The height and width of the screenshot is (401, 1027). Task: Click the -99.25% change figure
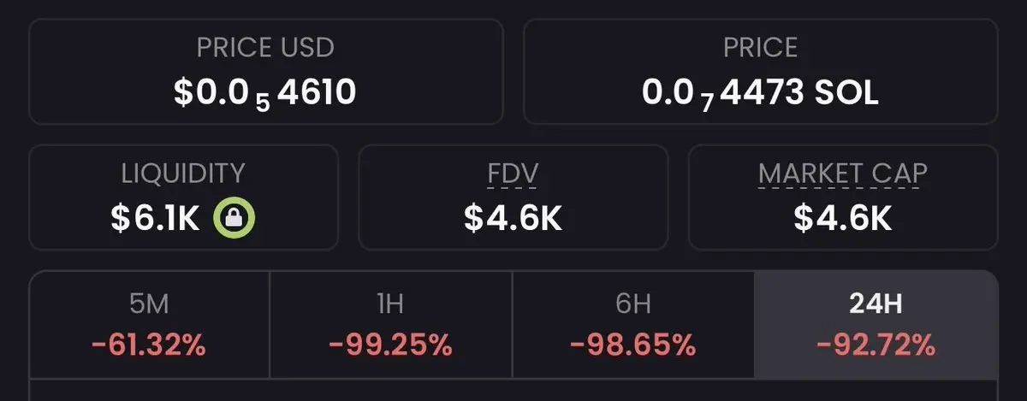[x=390, y=345]
